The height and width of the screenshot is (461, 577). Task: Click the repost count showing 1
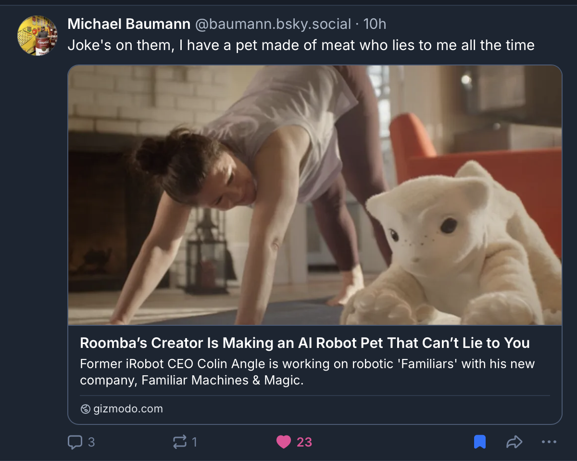195,442
